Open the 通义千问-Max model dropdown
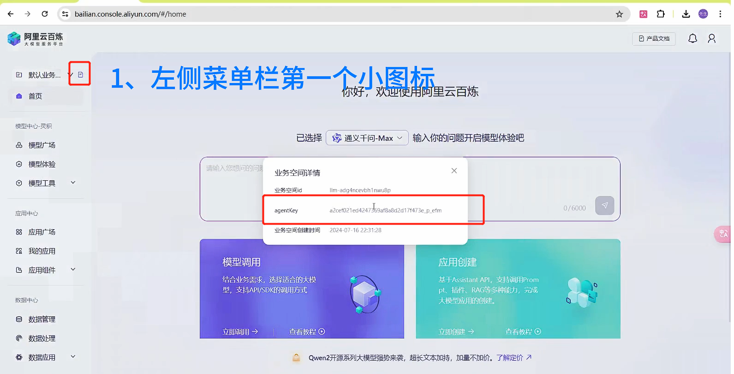The height and width of the screenshot is (374, 734). [367, 138]
